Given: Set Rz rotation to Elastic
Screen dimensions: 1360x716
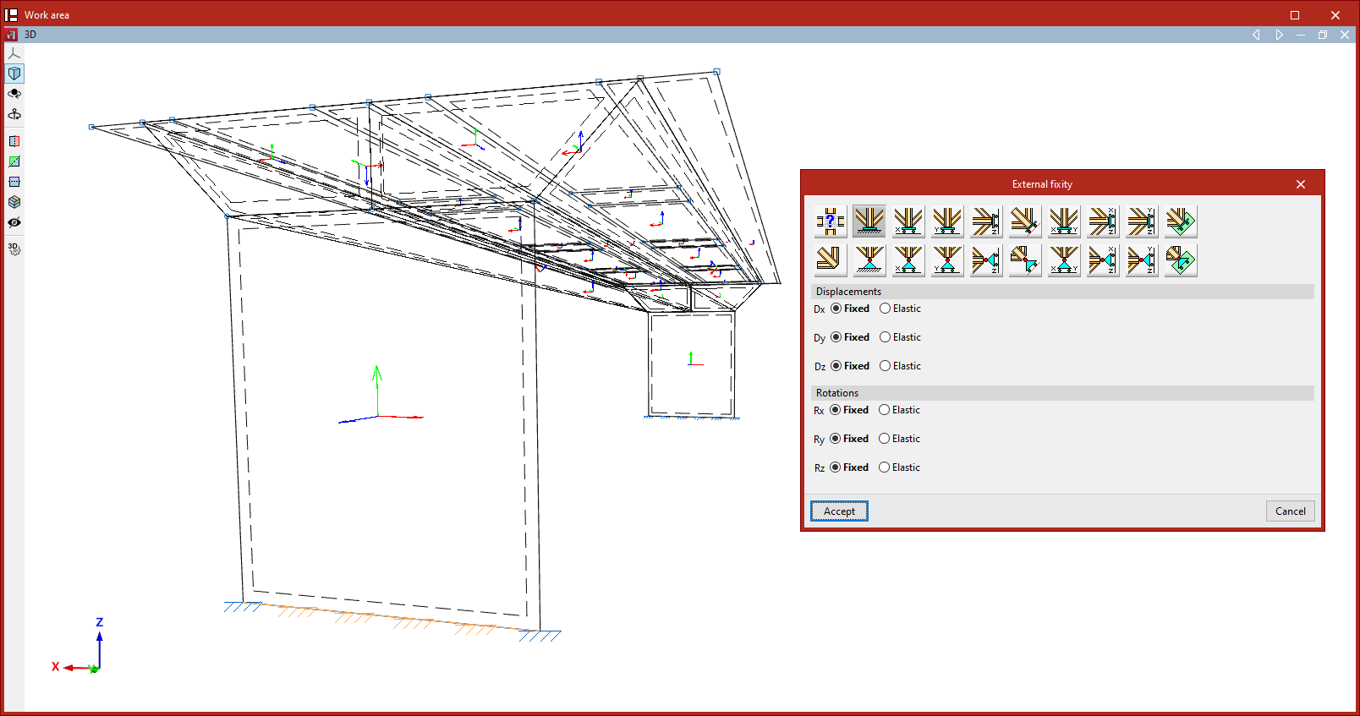Looking at the screenshot, I should pyautogui.click(x=900, y=467).
